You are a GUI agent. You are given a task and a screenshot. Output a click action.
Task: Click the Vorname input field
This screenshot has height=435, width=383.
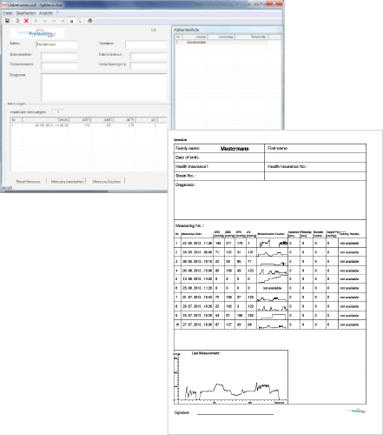(146, 44)
